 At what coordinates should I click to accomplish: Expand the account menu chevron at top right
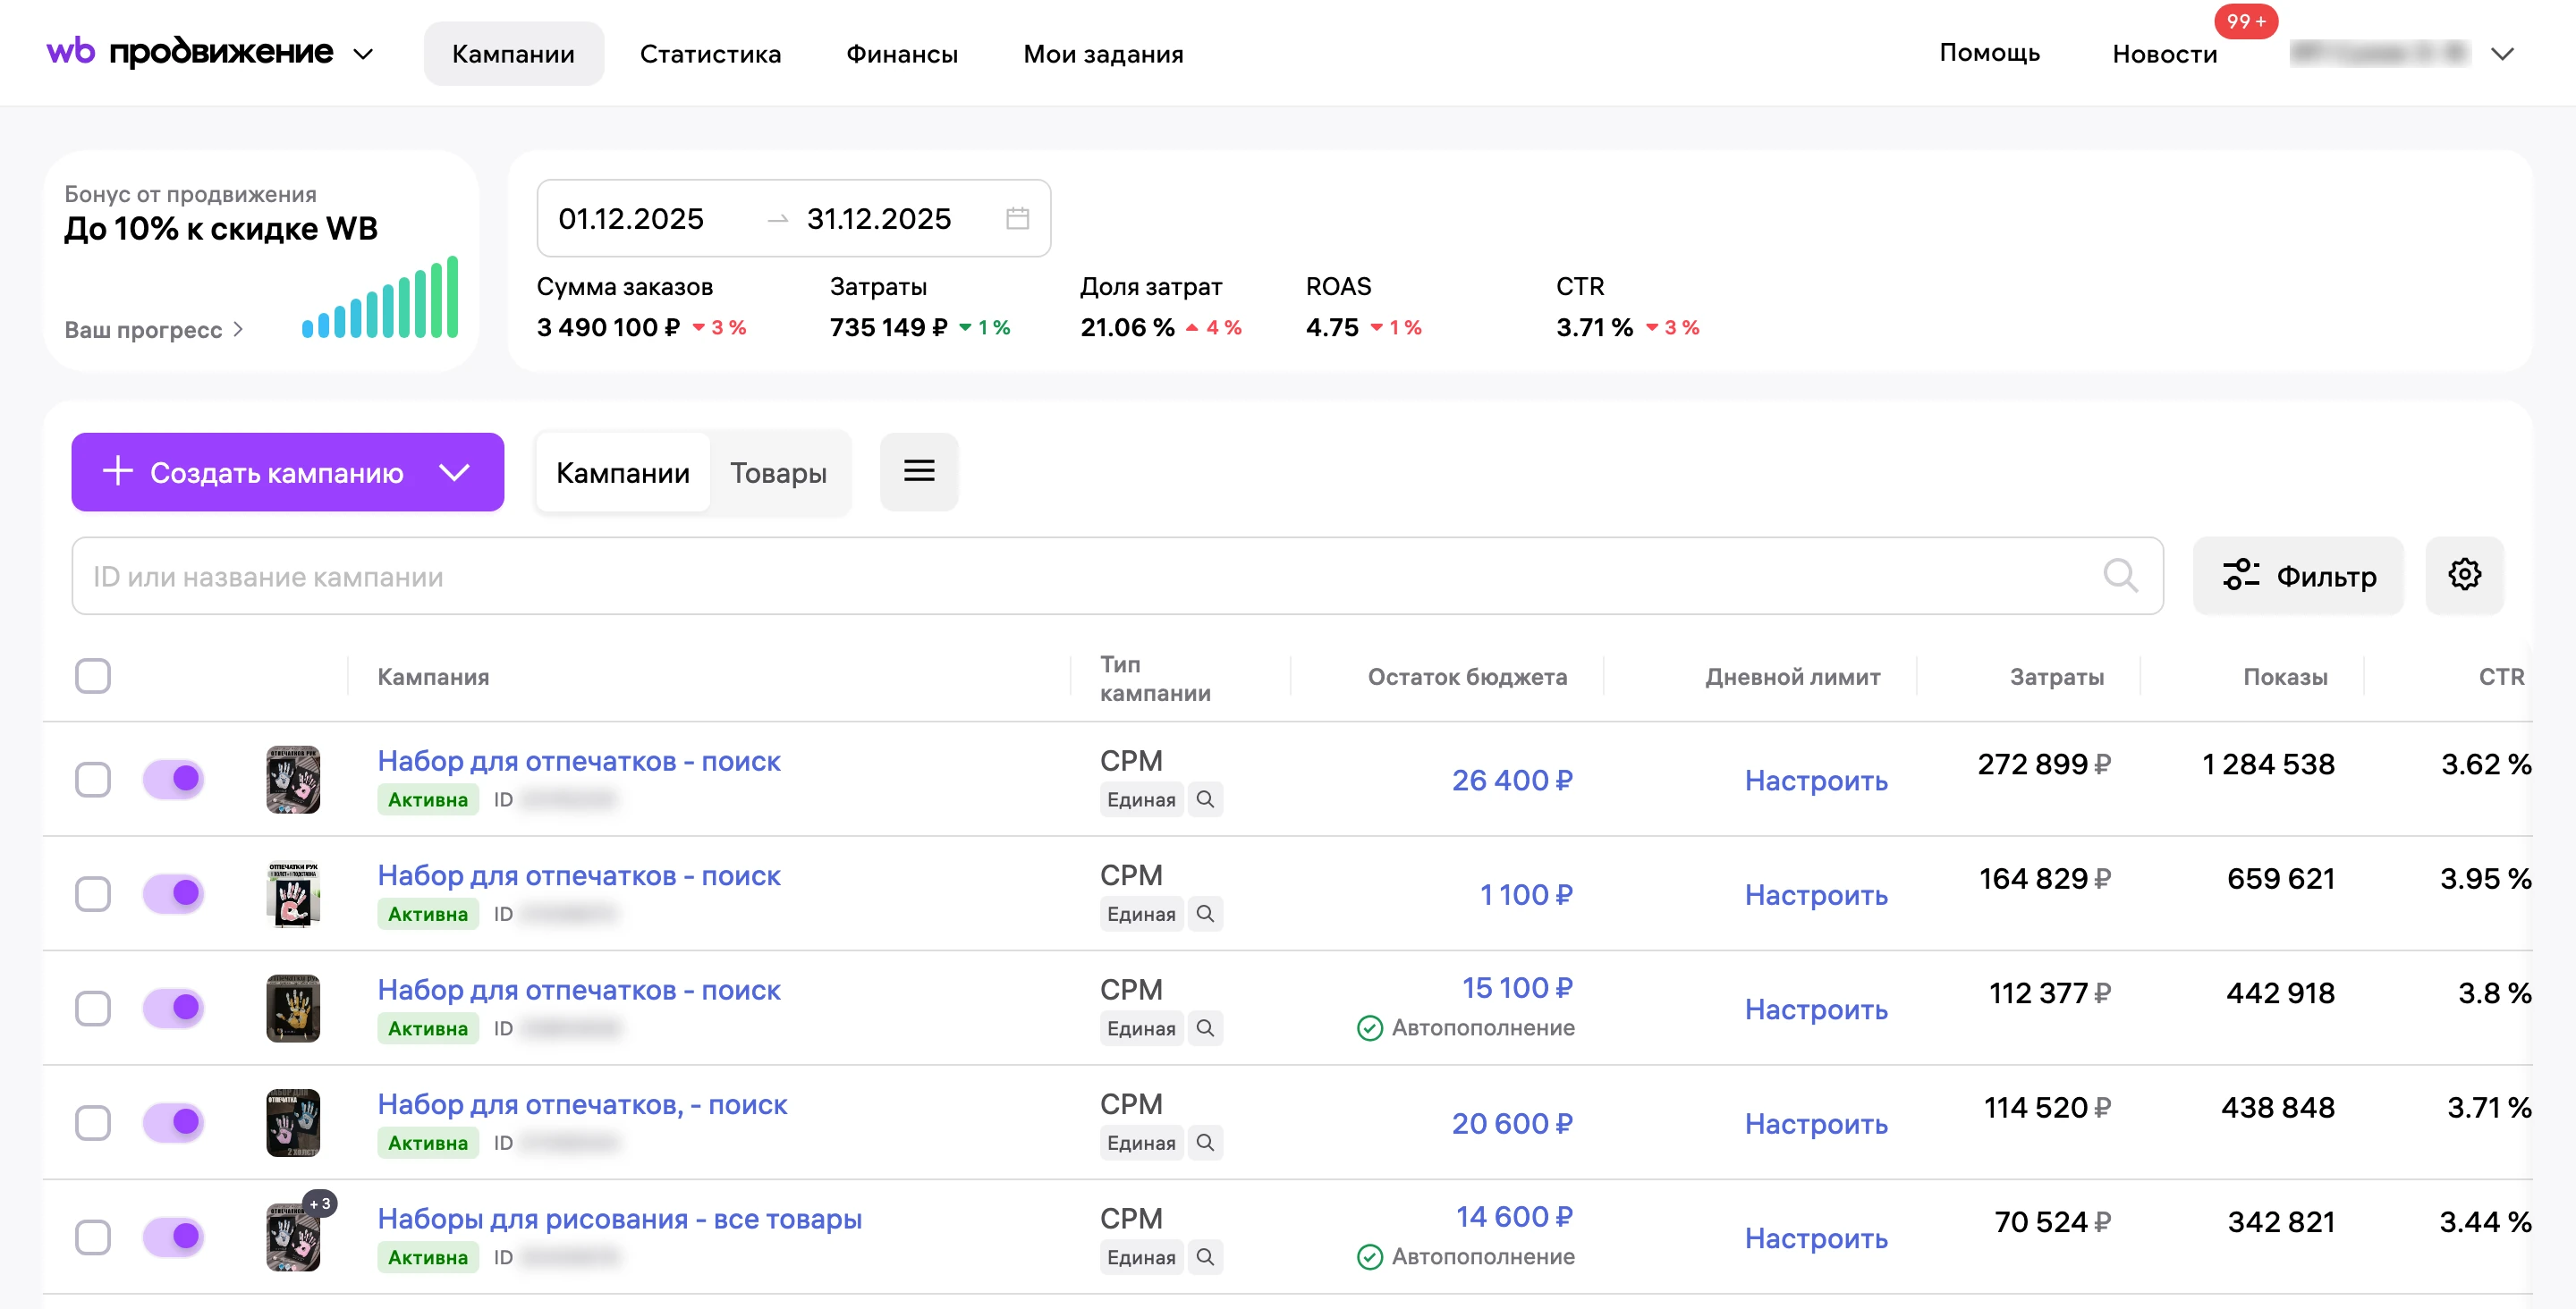coord(2502,54)
